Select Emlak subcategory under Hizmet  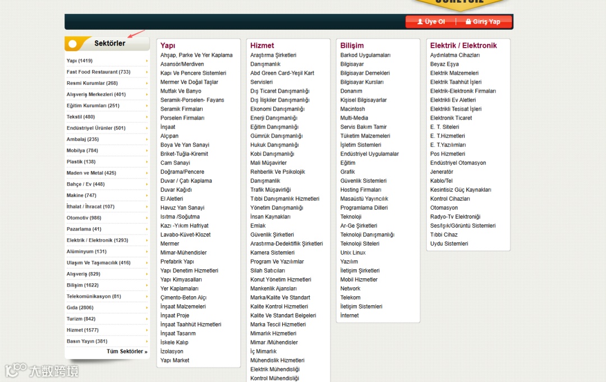point(258,225)
